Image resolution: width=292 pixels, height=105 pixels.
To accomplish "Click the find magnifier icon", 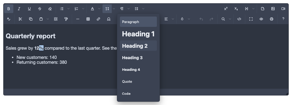I will (x=223, y=19).
